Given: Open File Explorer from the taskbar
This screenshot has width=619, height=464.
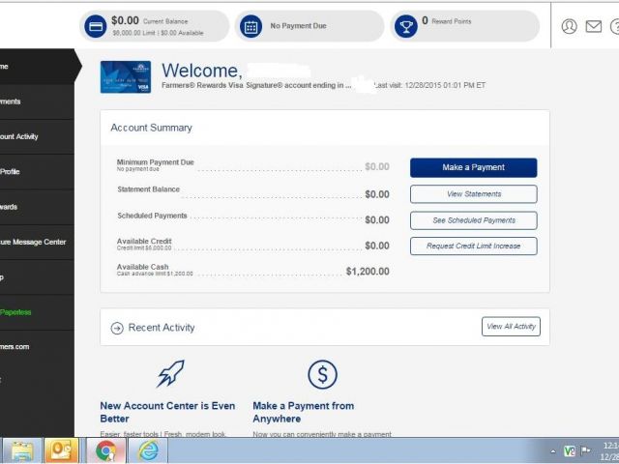Looking at the screenshot, I should click(x=22, y=450).
